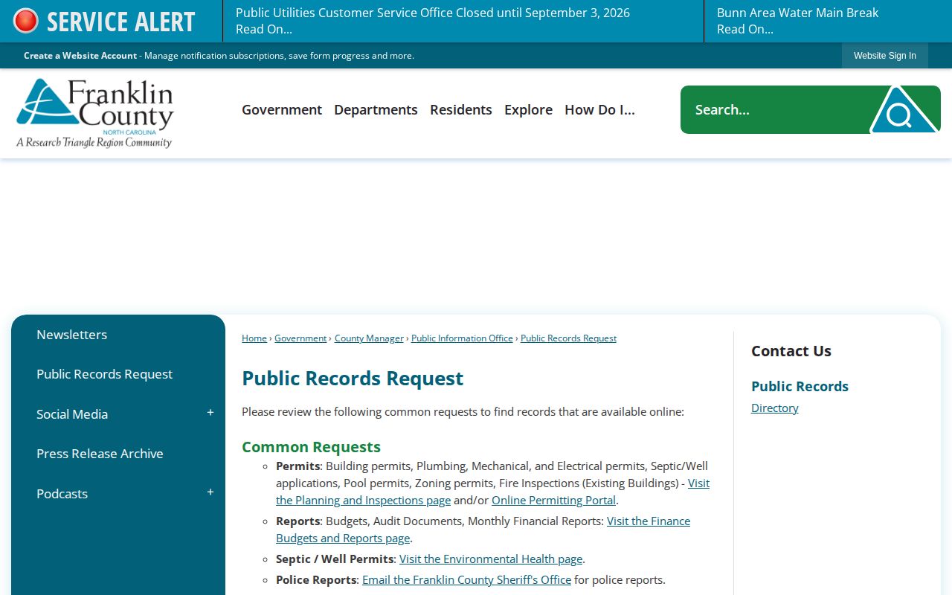The image size is (952, 595).
Task: Click the Contact Us heading
Action: pyautogui.click(x=791, y=351)
